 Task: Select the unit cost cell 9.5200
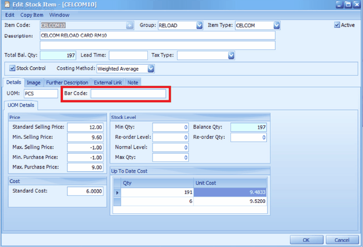click(230, 201)
